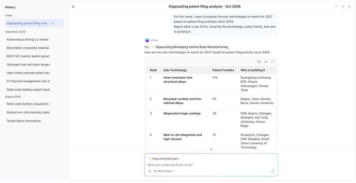The width and height of the screenshot is (356, 183).
Task: Select 'Melt-to-die integration and high vacuum' cell
Action: pos(183,137)
